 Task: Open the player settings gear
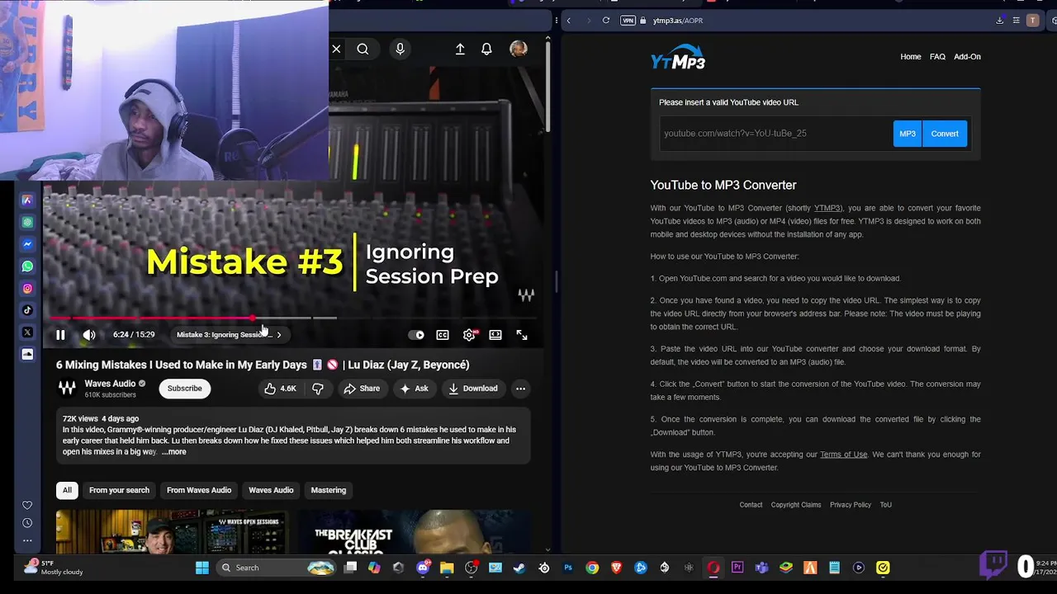coord(469,335)
